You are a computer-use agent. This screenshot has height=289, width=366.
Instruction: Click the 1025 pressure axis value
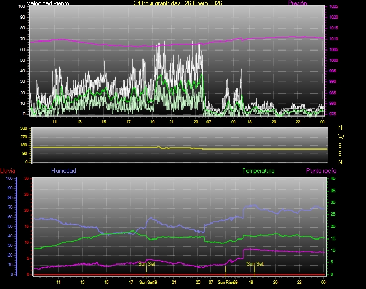pyautogui.click(x=333, y=7)
